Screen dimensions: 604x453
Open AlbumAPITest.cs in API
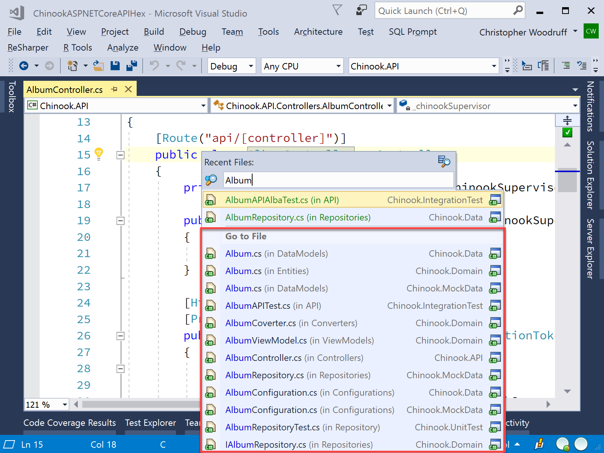point(353,306)
